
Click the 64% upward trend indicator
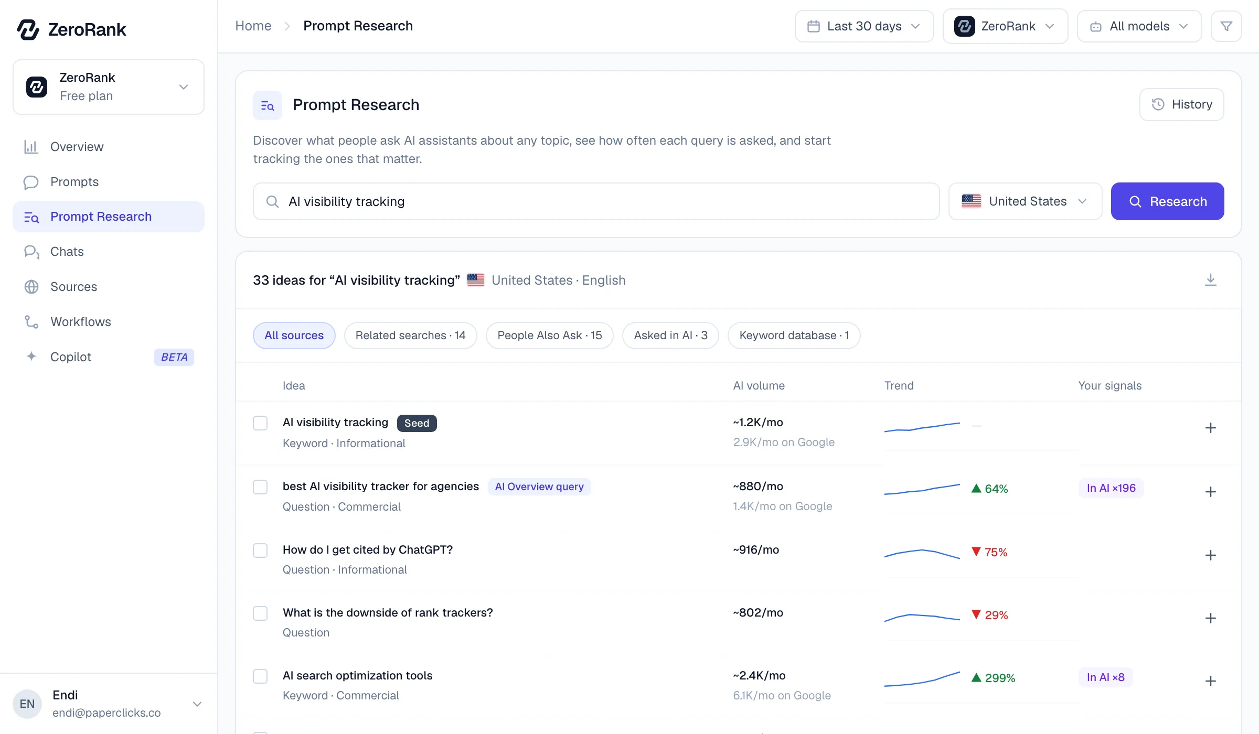989,489
